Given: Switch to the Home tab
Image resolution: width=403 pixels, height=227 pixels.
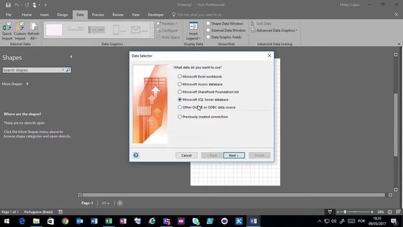Looking at the screenshot, I should pos(26,15).
